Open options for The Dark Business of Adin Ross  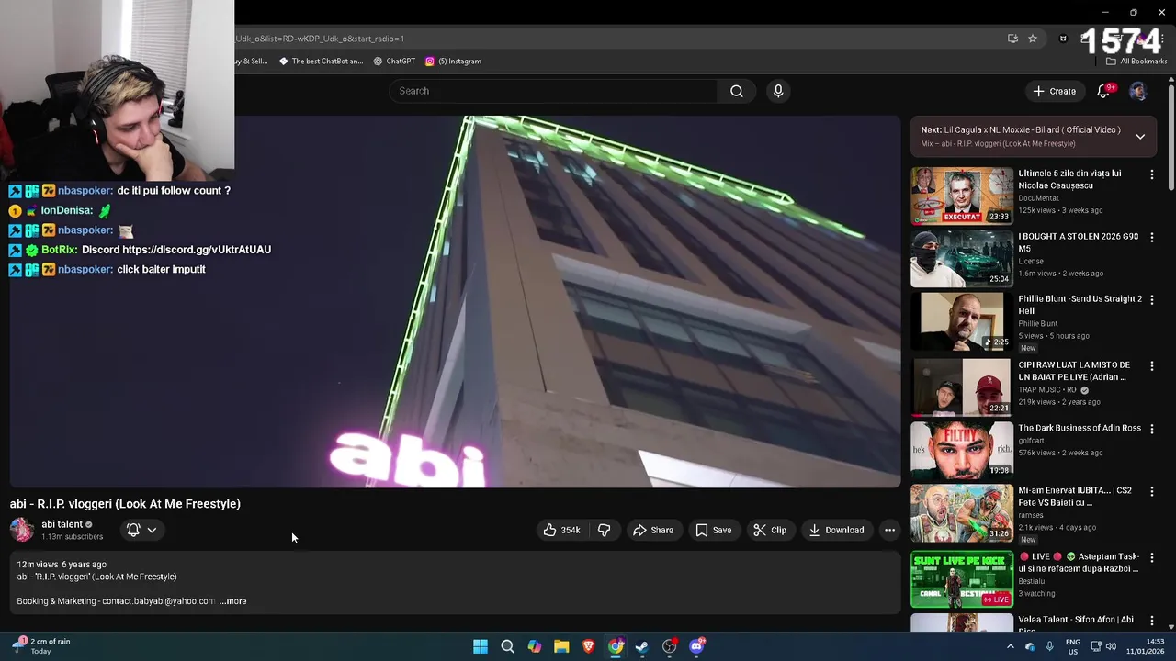(x=1151, y=429)
